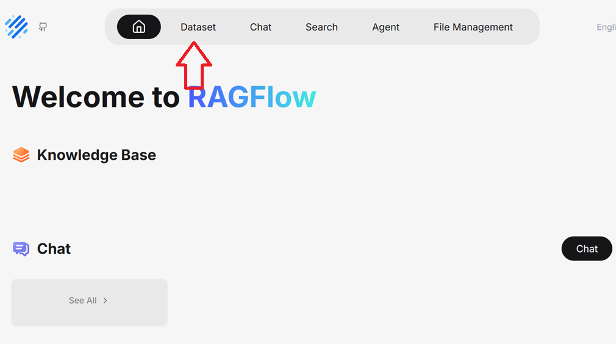Open the File Management tab
616x344 pixels.
click(x=473, y=27)
